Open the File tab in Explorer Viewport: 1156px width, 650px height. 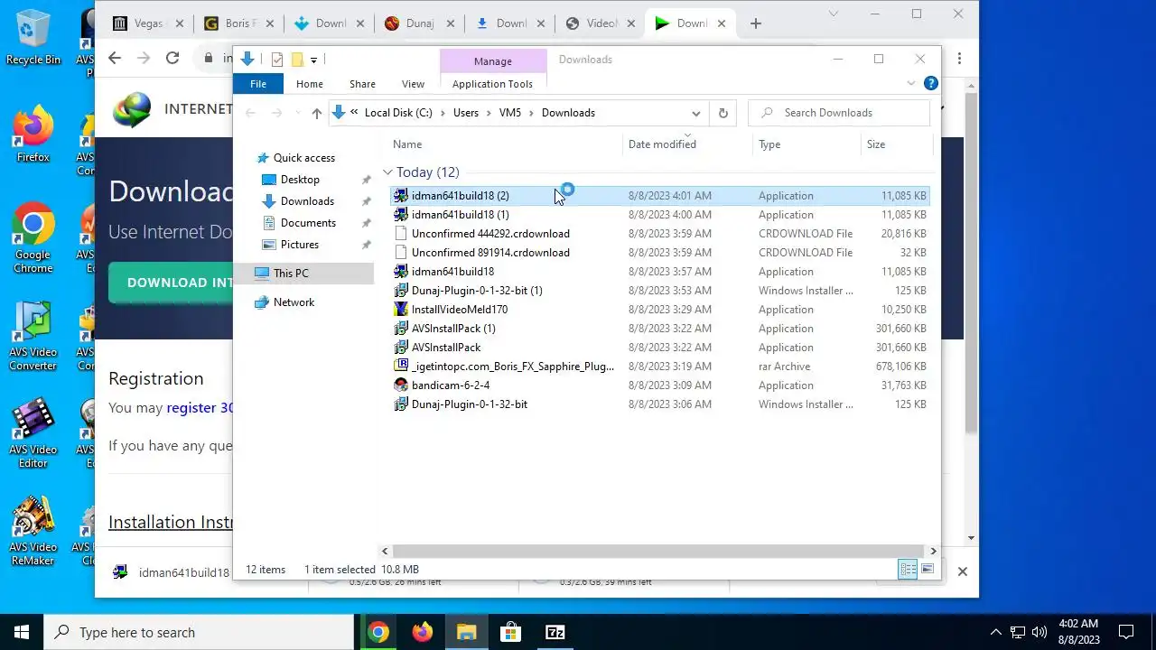(x=258, y=84)
